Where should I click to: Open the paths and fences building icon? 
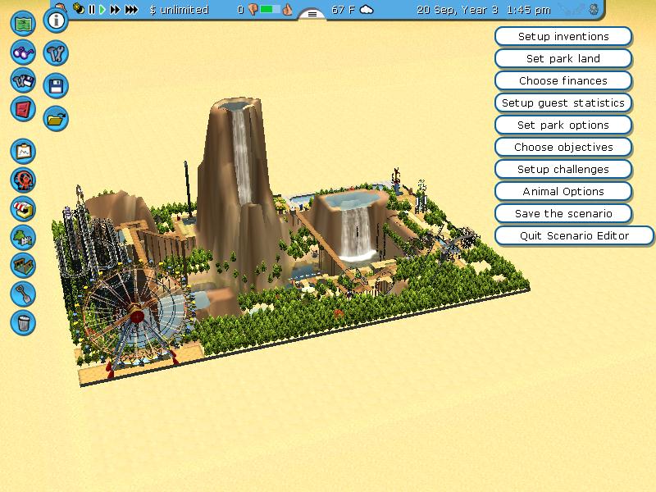24,265
